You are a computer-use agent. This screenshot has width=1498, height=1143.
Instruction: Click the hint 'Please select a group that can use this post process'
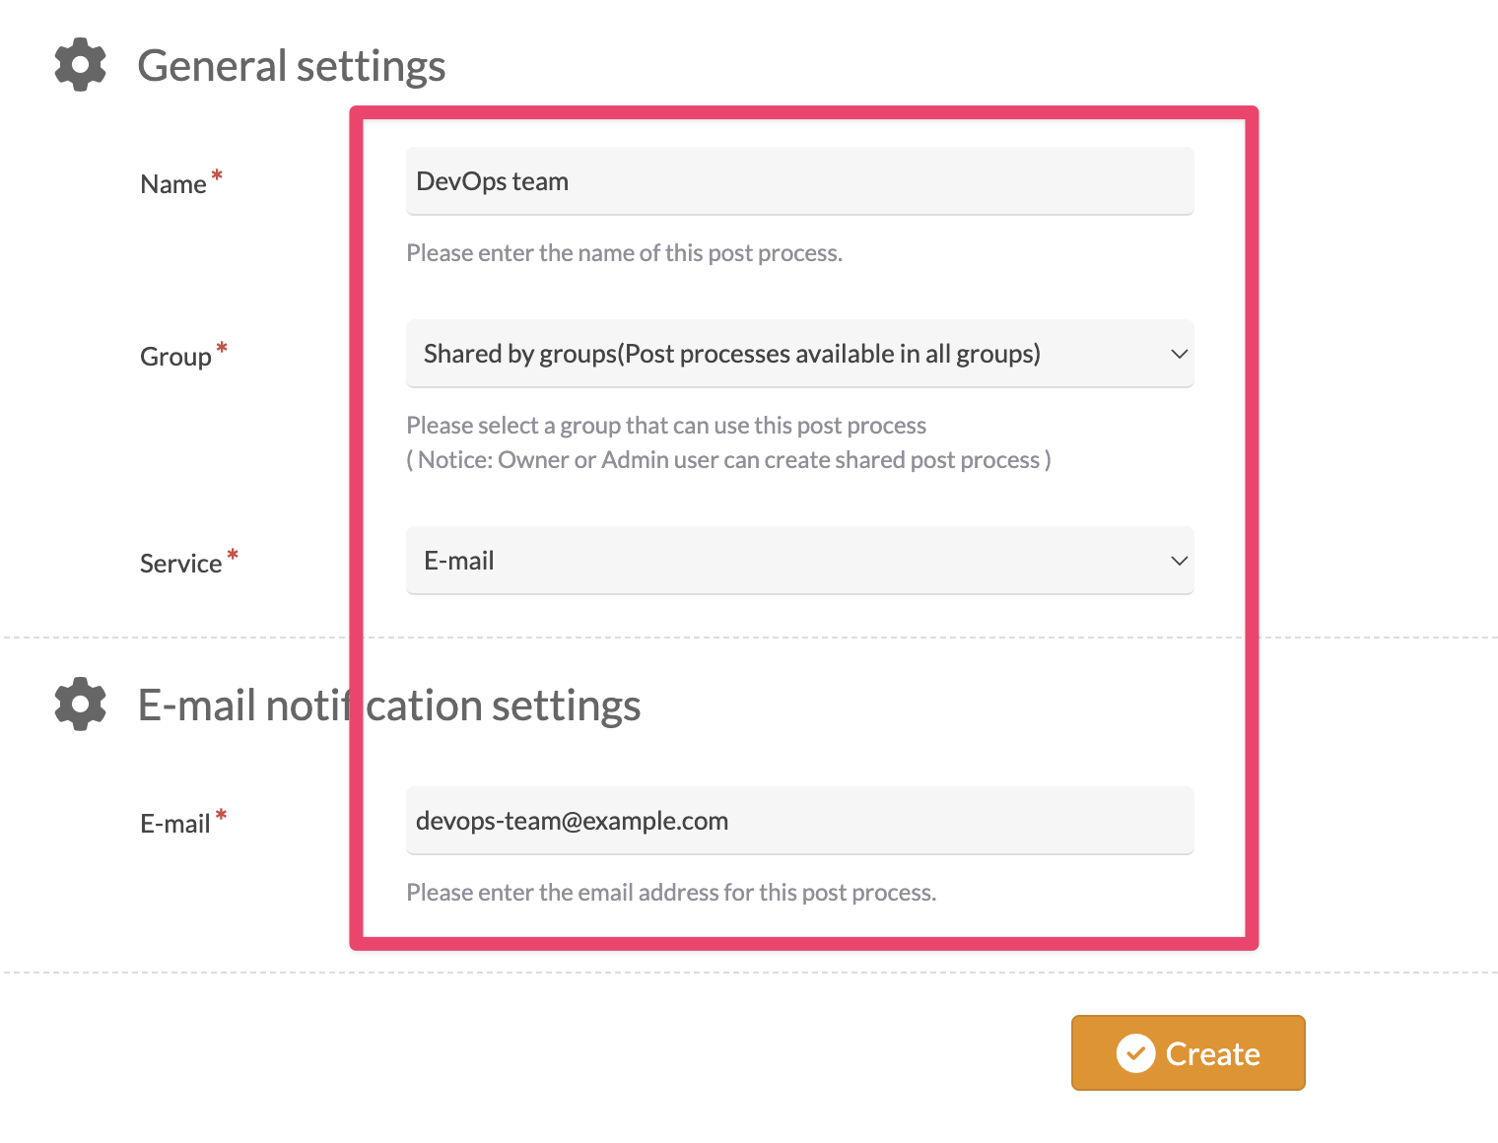pos(666,426)
